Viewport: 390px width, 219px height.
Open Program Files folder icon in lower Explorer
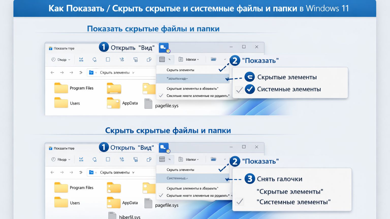tap(61, 187)
